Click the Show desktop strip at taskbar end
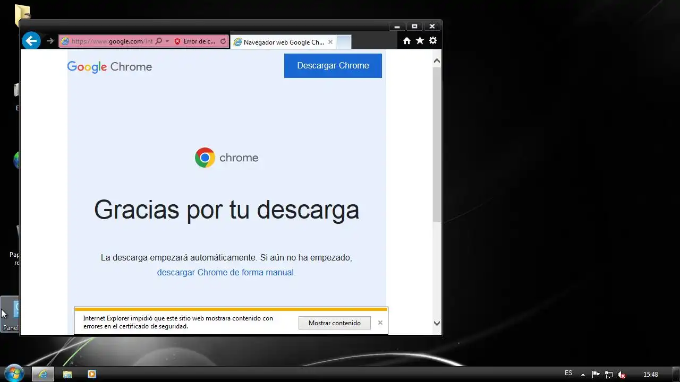 [676, 374]
